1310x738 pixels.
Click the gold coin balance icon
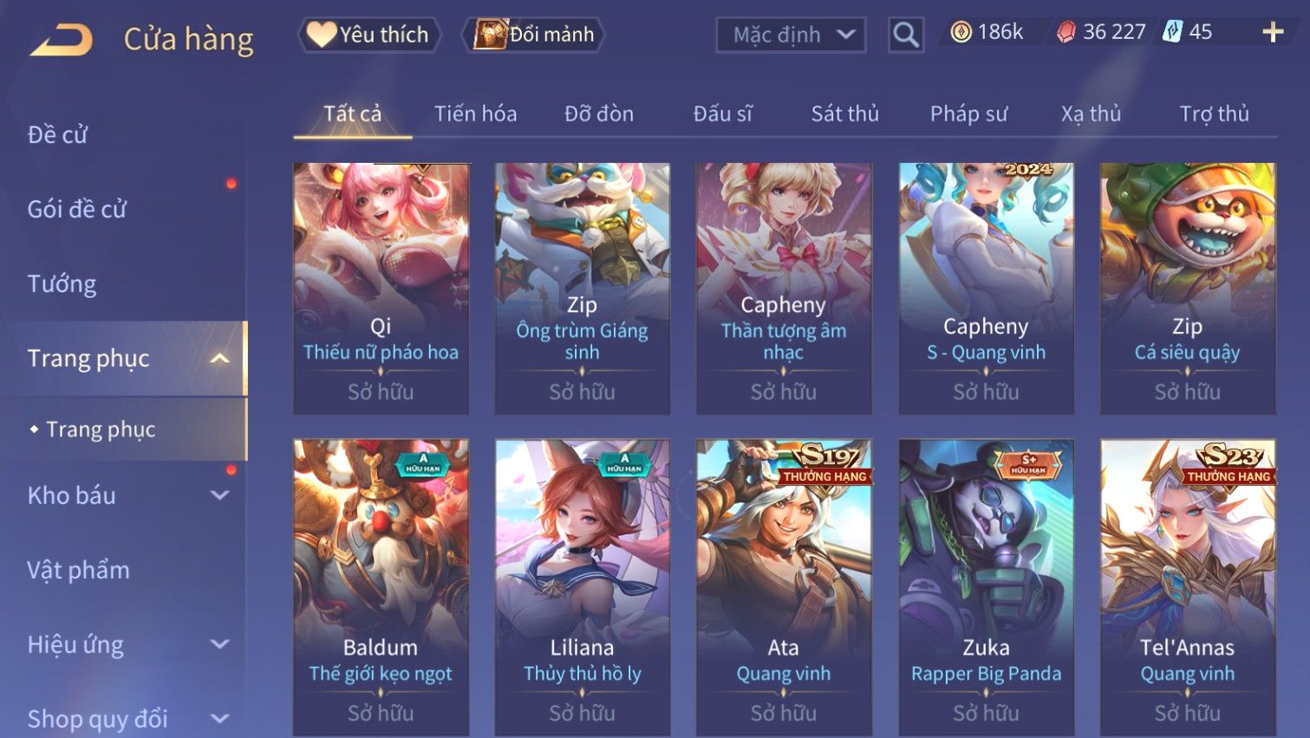click(x=961, y=32)
